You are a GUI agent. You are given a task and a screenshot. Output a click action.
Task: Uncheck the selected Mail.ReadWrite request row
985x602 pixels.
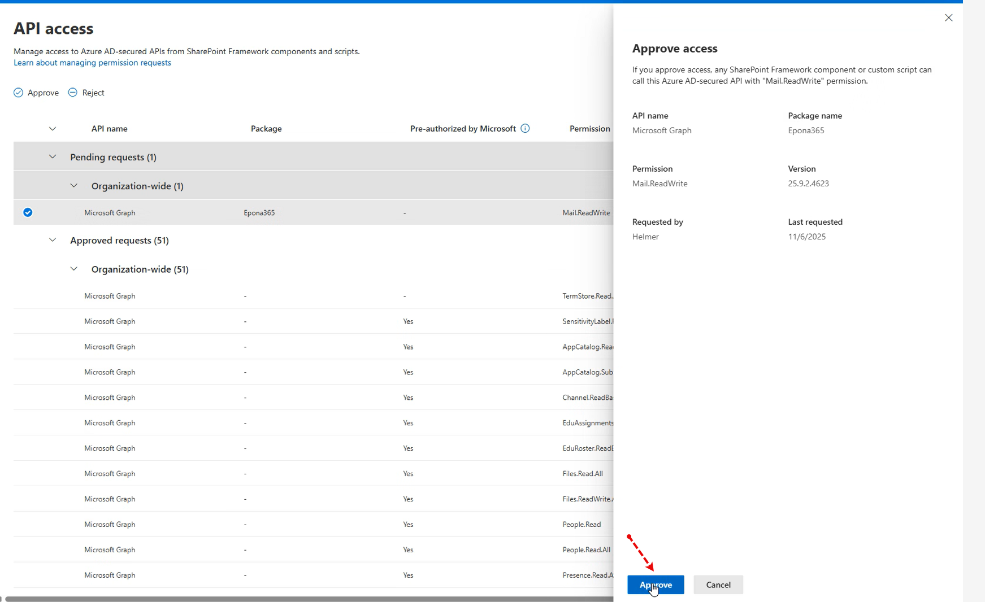coord(28,213)
